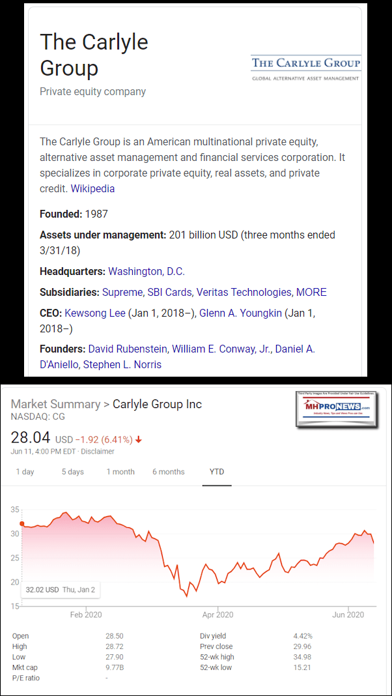
Task: Click the Market Summary breadcrumb
Action: pyautogui.click(x=55, y=404)
